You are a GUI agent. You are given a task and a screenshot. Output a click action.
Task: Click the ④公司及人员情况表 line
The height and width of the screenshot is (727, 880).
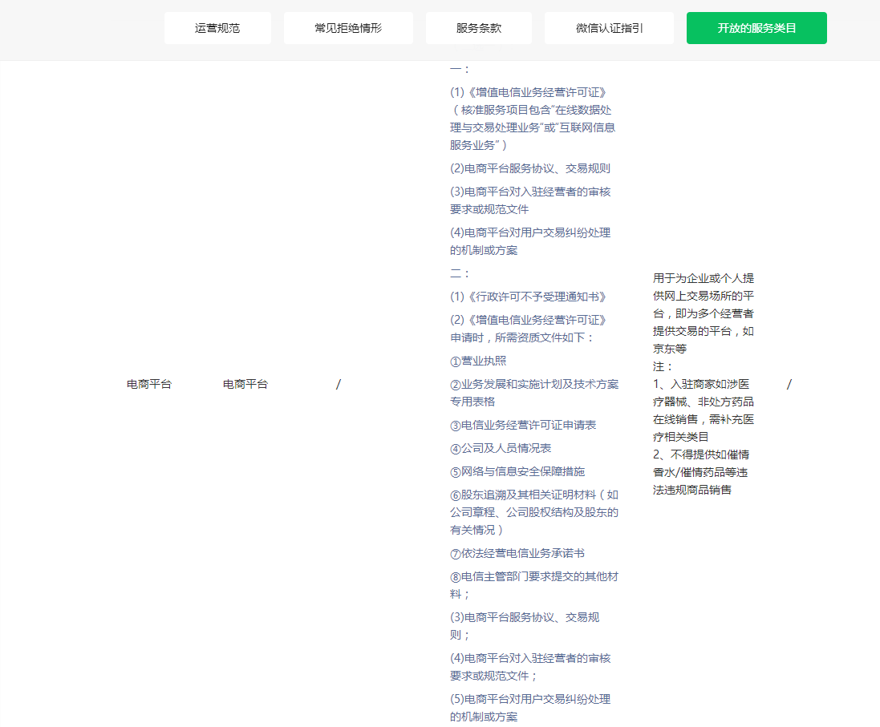[501, 448]
